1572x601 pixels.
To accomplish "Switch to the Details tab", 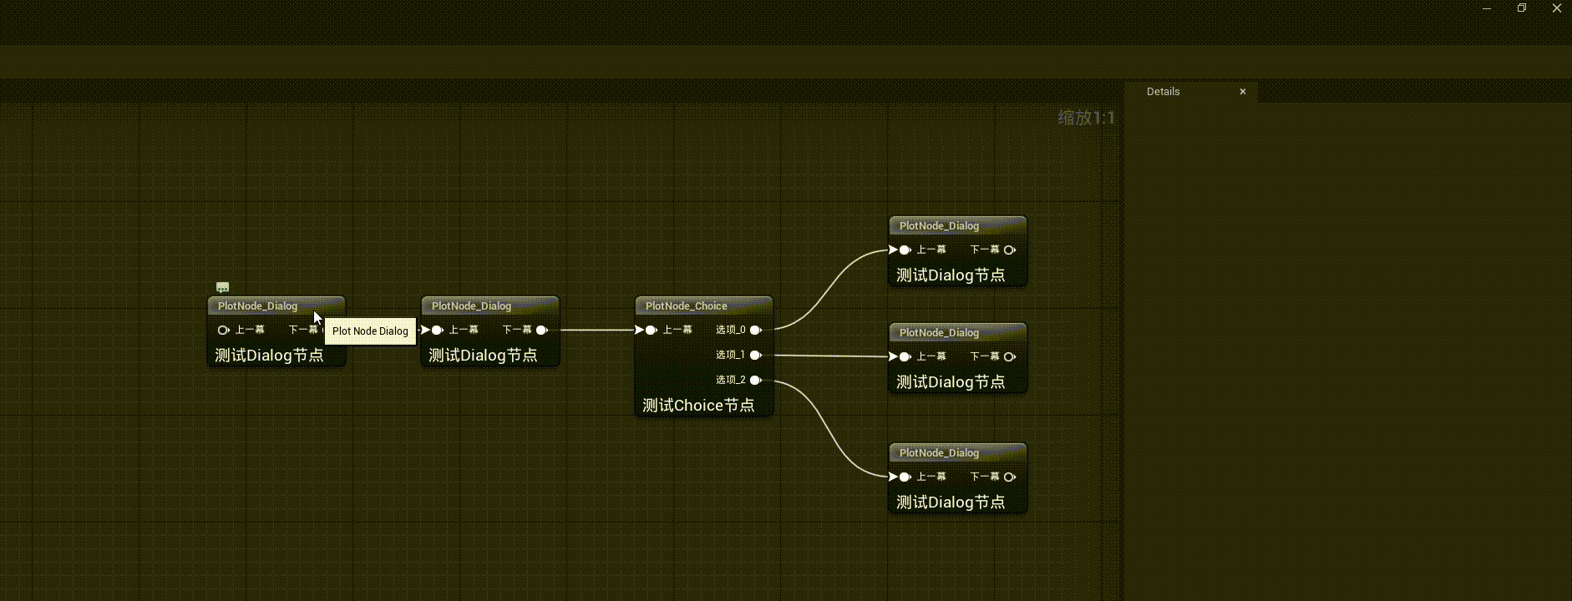I will pyautogui.click(x=1163, y=92).
